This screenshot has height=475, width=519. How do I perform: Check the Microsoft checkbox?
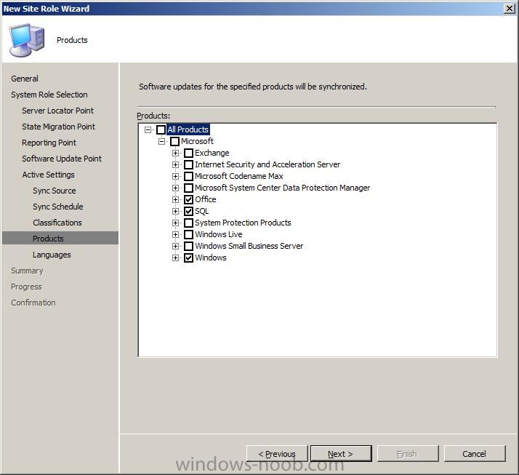[x=174, y=141]
